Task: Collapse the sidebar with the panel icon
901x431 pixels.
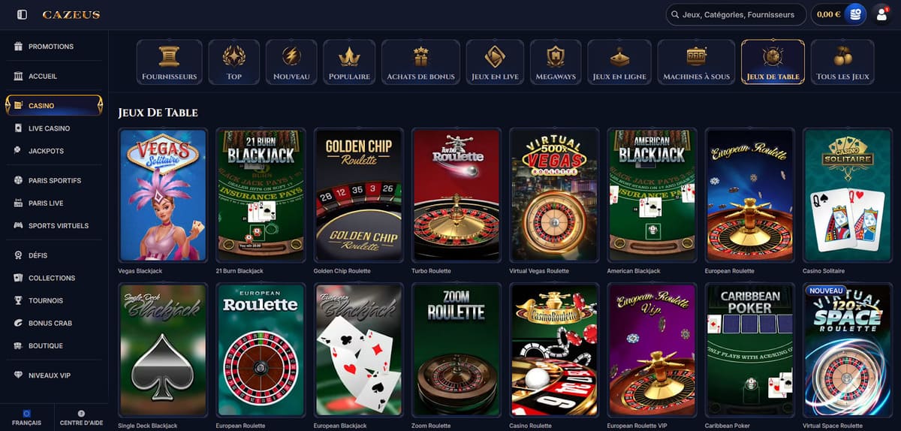Action: 22,14
